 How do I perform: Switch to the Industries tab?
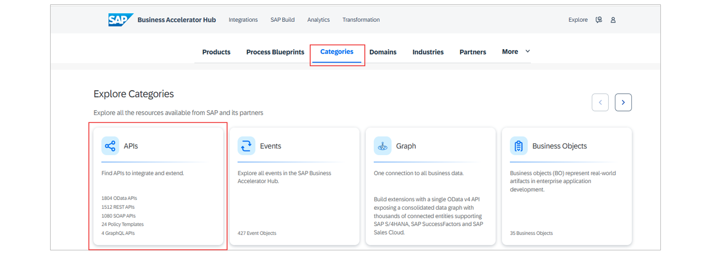point(428,52)
